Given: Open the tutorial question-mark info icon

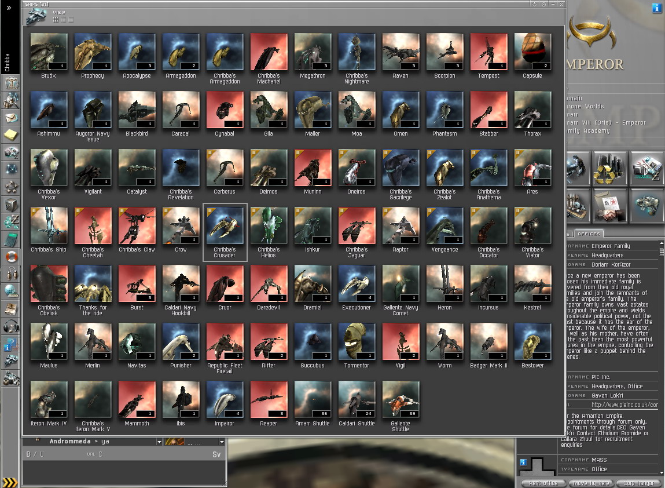Looking at the screenshot, I should coord(11,344).
